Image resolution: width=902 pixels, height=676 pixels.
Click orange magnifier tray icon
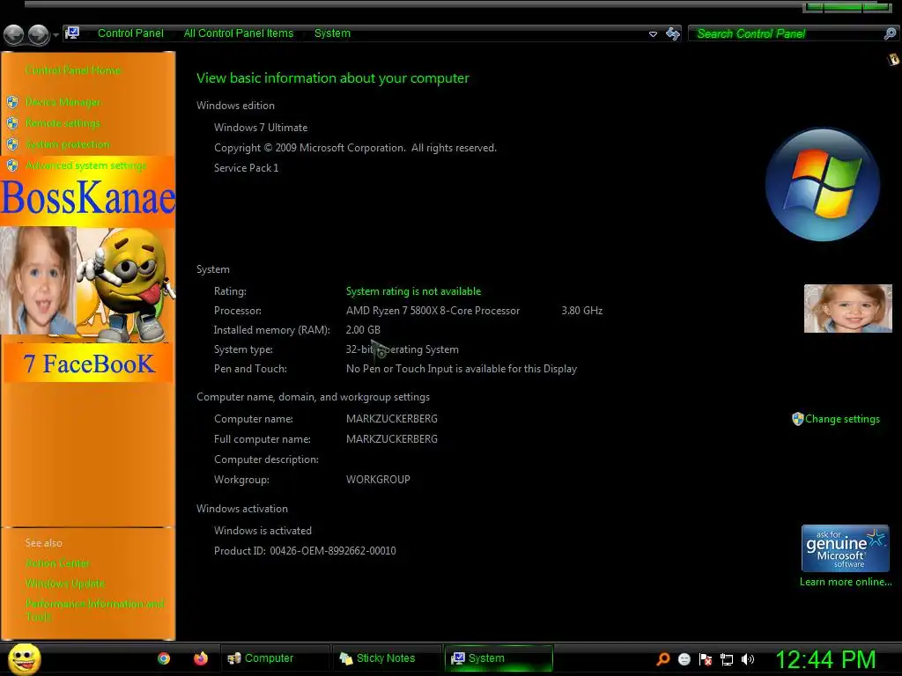663,659
